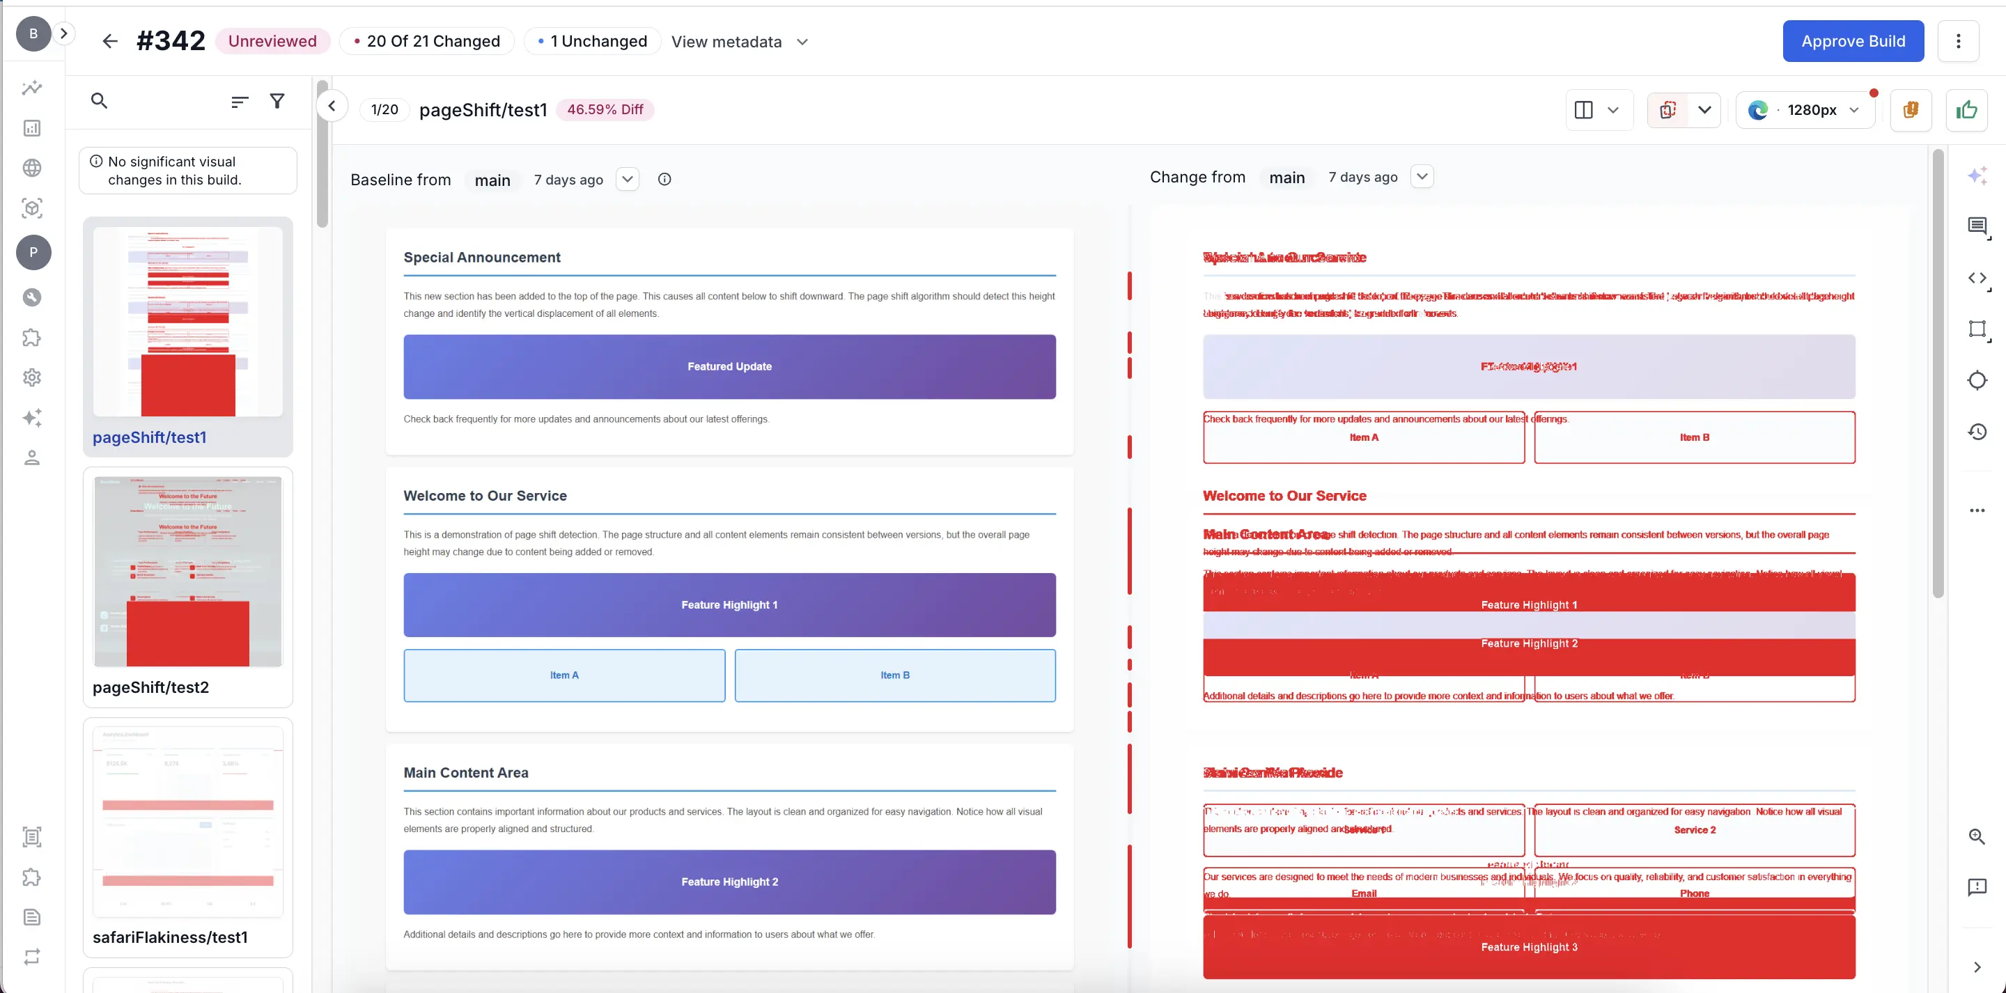Go back with the left arrow
2006x993 pixels.
pos(110,41)
